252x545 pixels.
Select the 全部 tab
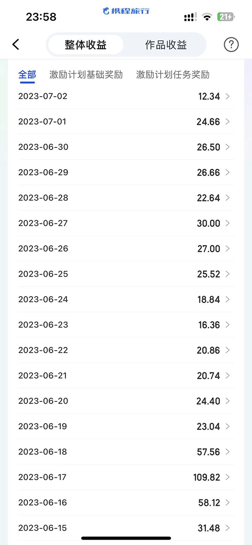point(27,75)
